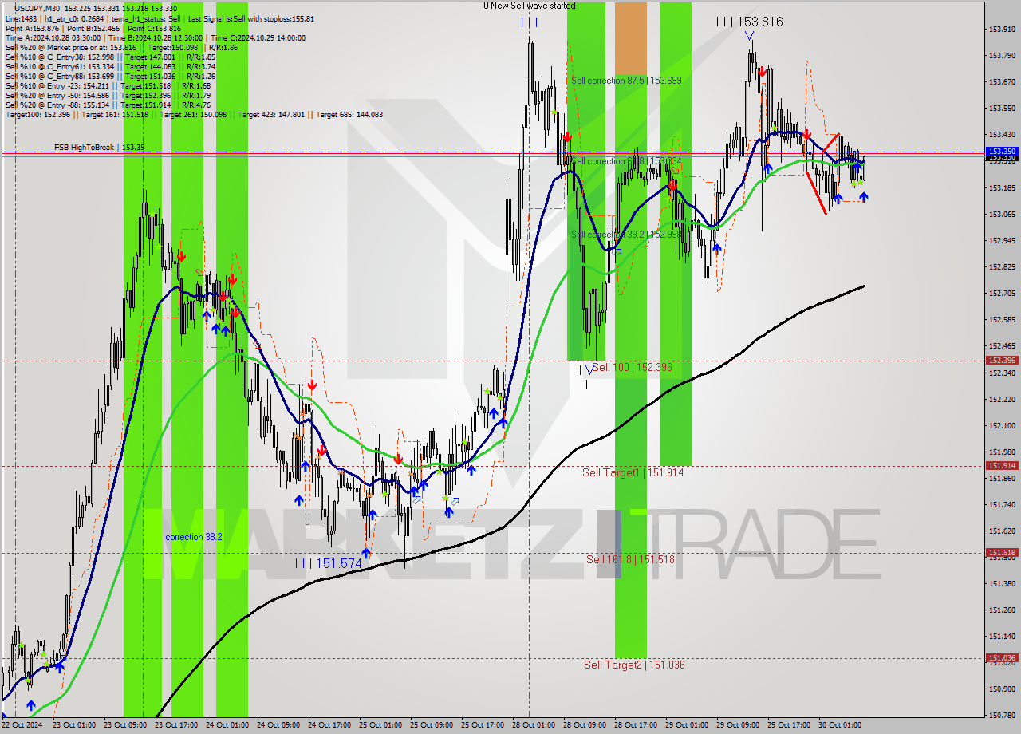Click the orange rectangle zone at chart top

(630, 37)
